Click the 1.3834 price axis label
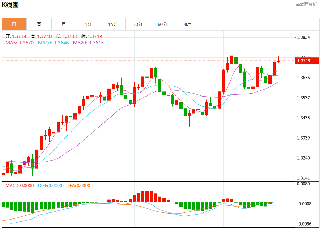The width and height of the screenshot is (321, 228). click(x=303, y=37)
